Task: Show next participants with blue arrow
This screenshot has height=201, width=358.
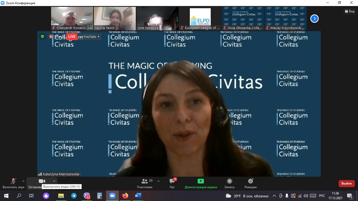Action: (314, 19)
